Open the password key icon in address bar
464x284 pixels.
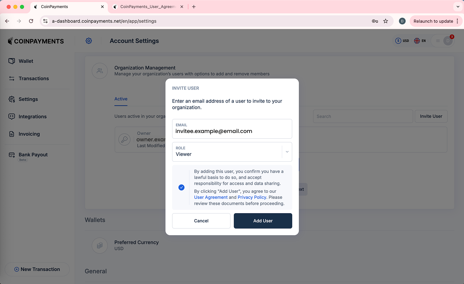375,21
